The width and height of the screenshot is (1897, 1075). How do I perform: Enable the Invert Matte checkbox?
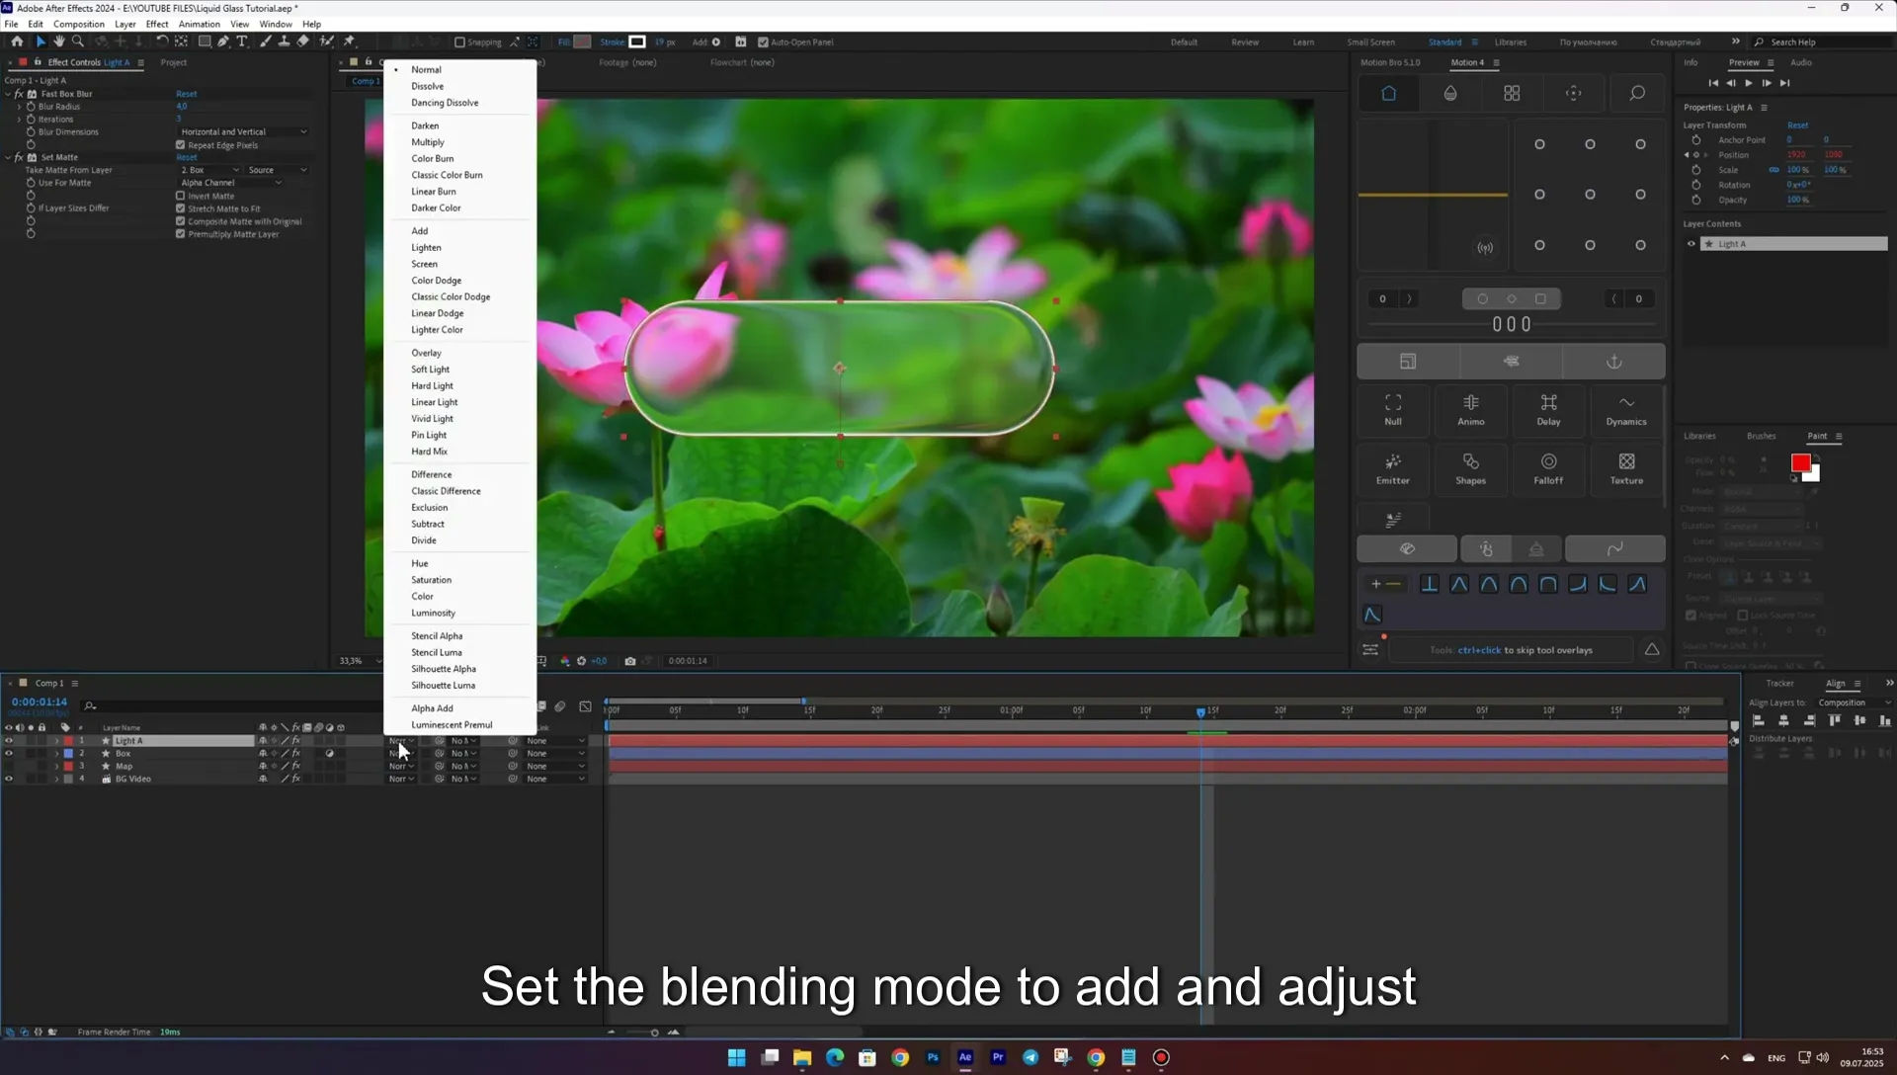pos(181,196)
